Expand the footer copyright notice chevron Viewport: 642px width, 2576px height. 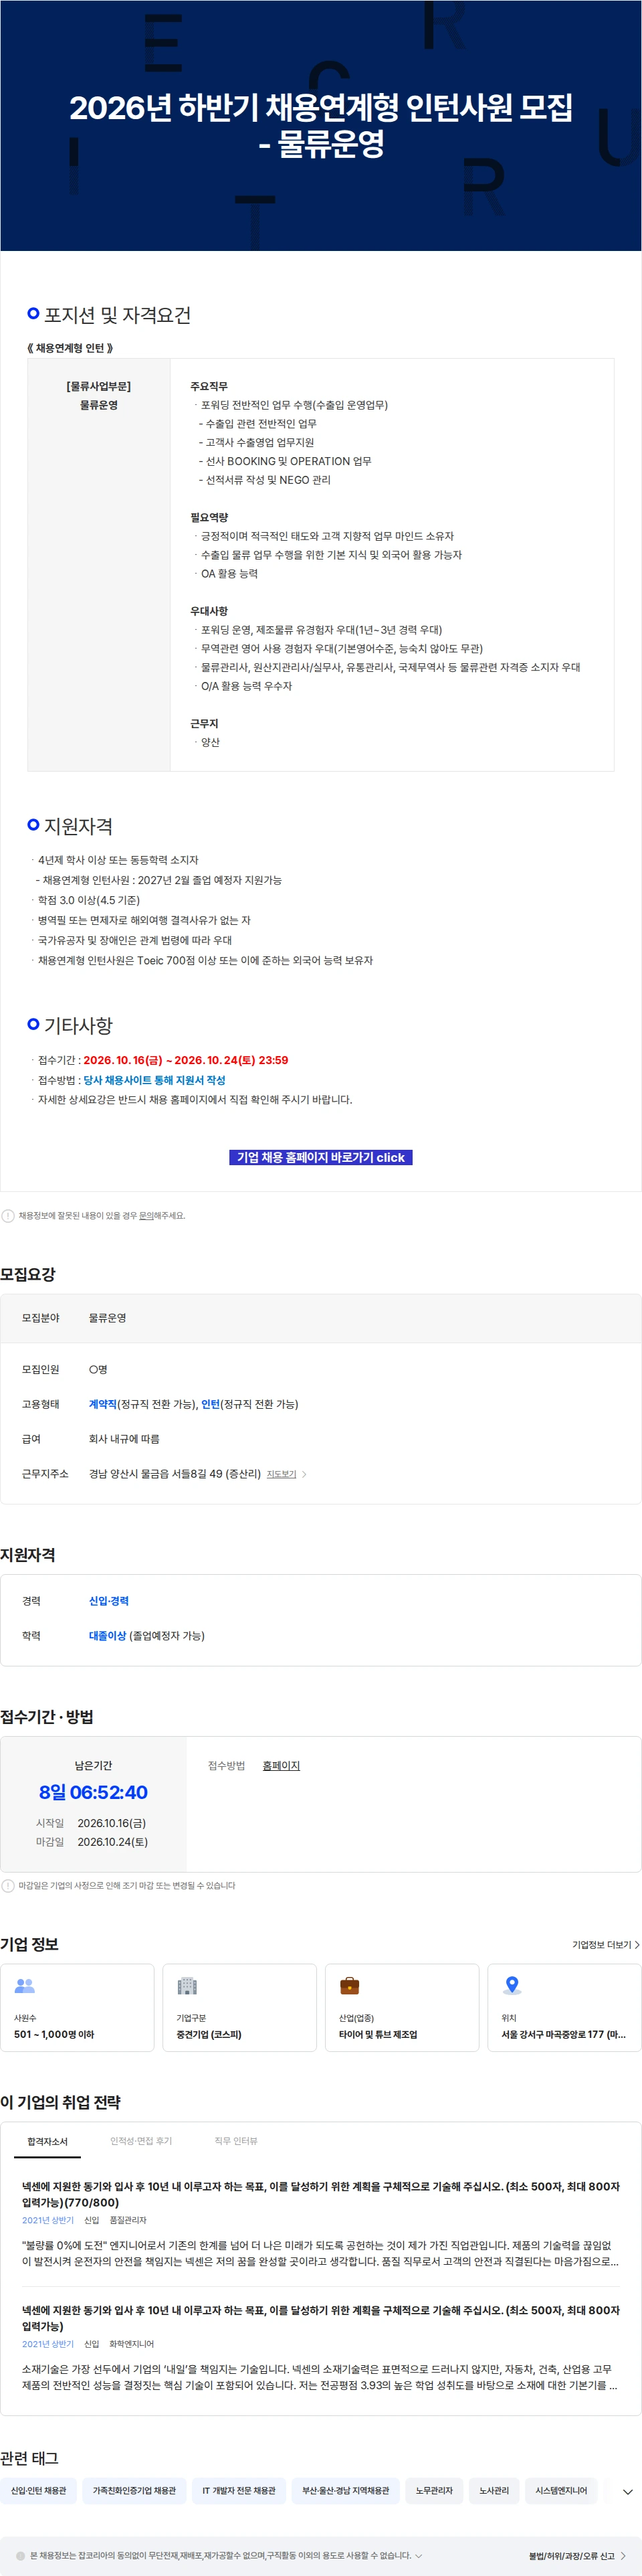(418, 2555)
